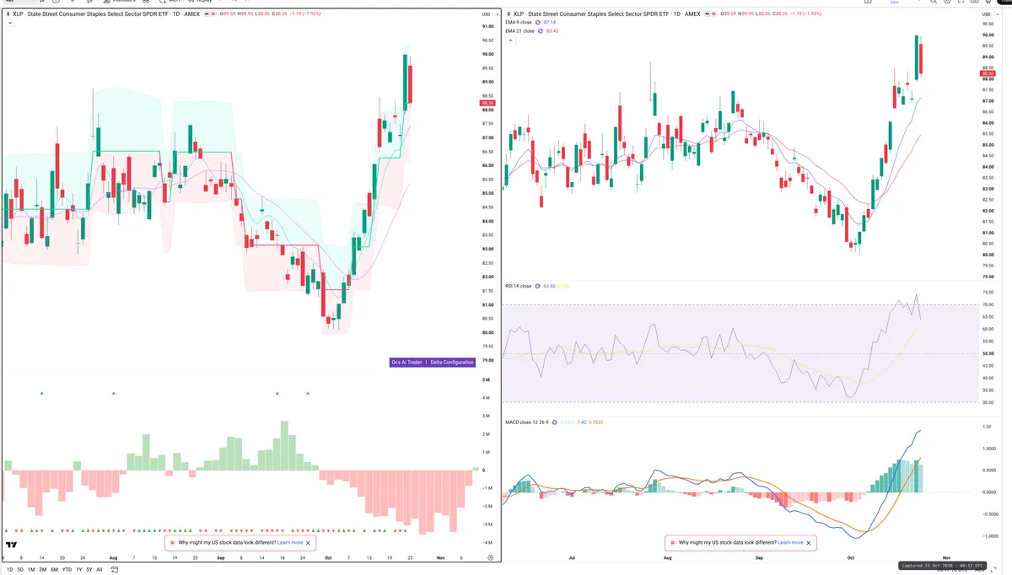This screenshot has width=1012, height=575.
Task: Click the EMA 9 close legend label
Action: tap(519, 23)
